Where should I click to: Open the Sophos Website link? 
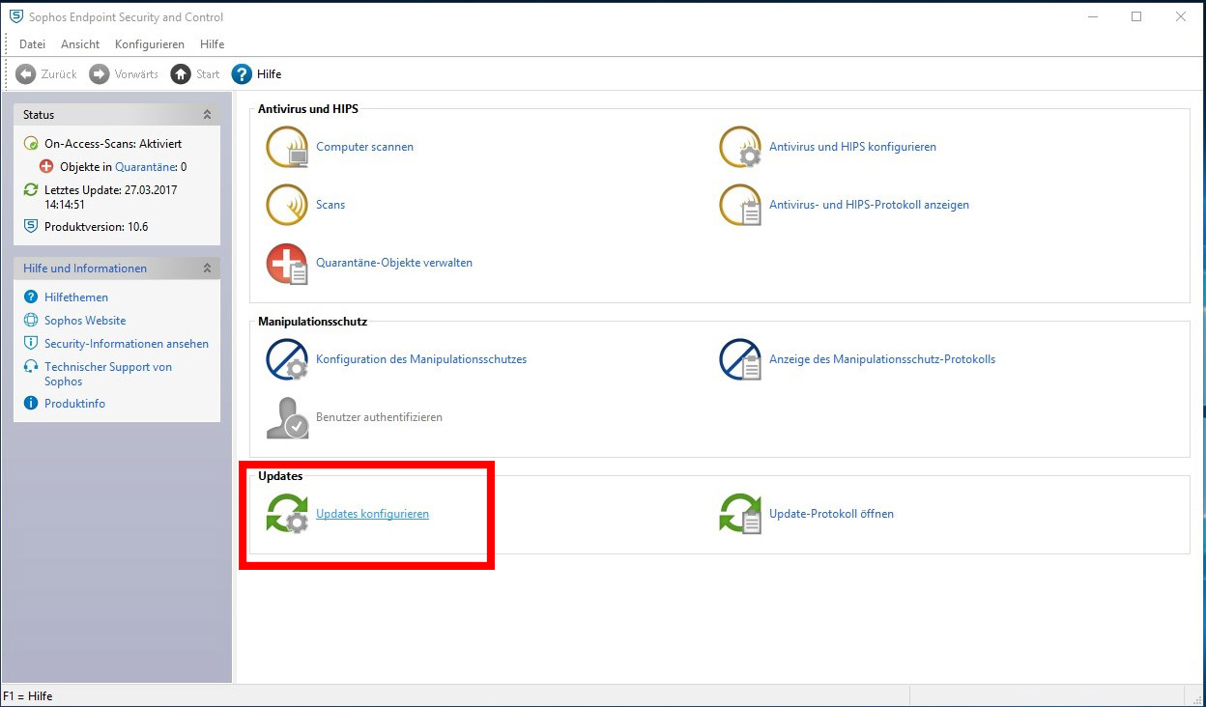tap(85, 321)
